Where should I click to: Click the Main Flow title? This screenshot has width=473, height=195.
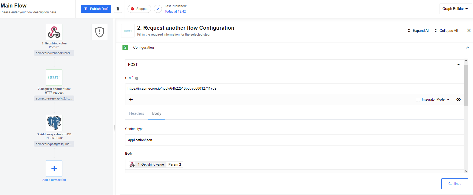[14, 6]
